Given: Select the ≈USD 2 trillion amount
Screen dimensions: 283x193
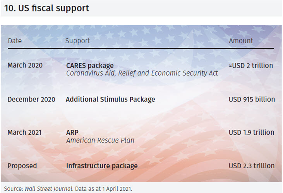Looking at the screenshot, I should click(x=250, y=65).
